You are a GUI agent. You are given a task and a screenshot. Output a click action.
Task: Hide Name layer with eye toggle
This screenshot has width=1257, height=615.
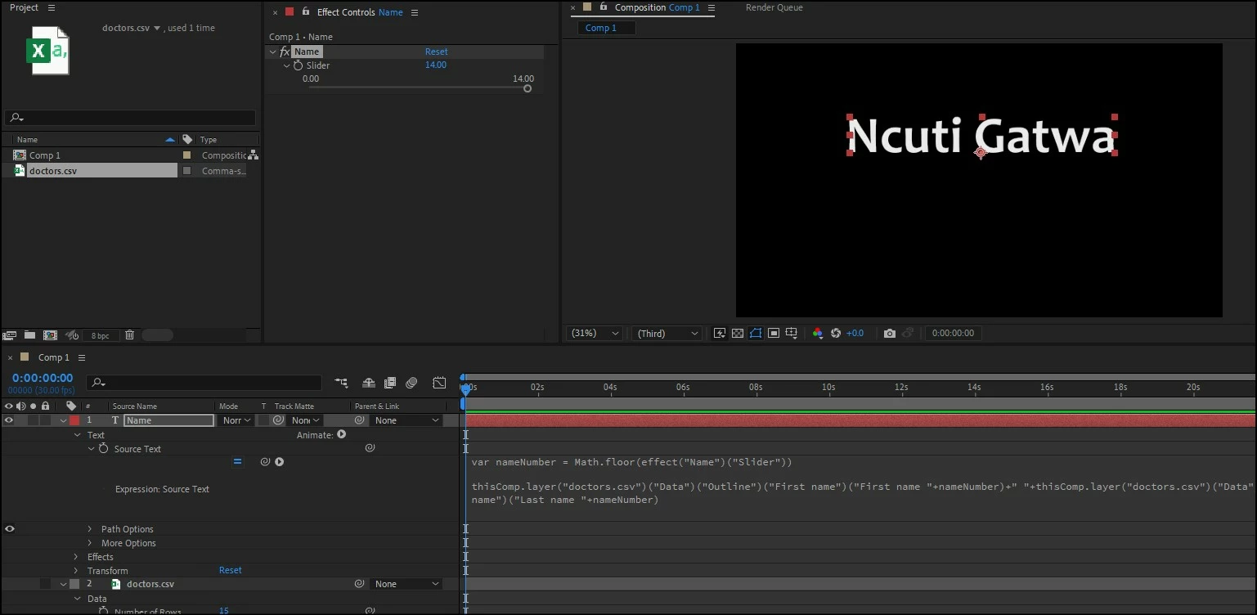point(9,420)
